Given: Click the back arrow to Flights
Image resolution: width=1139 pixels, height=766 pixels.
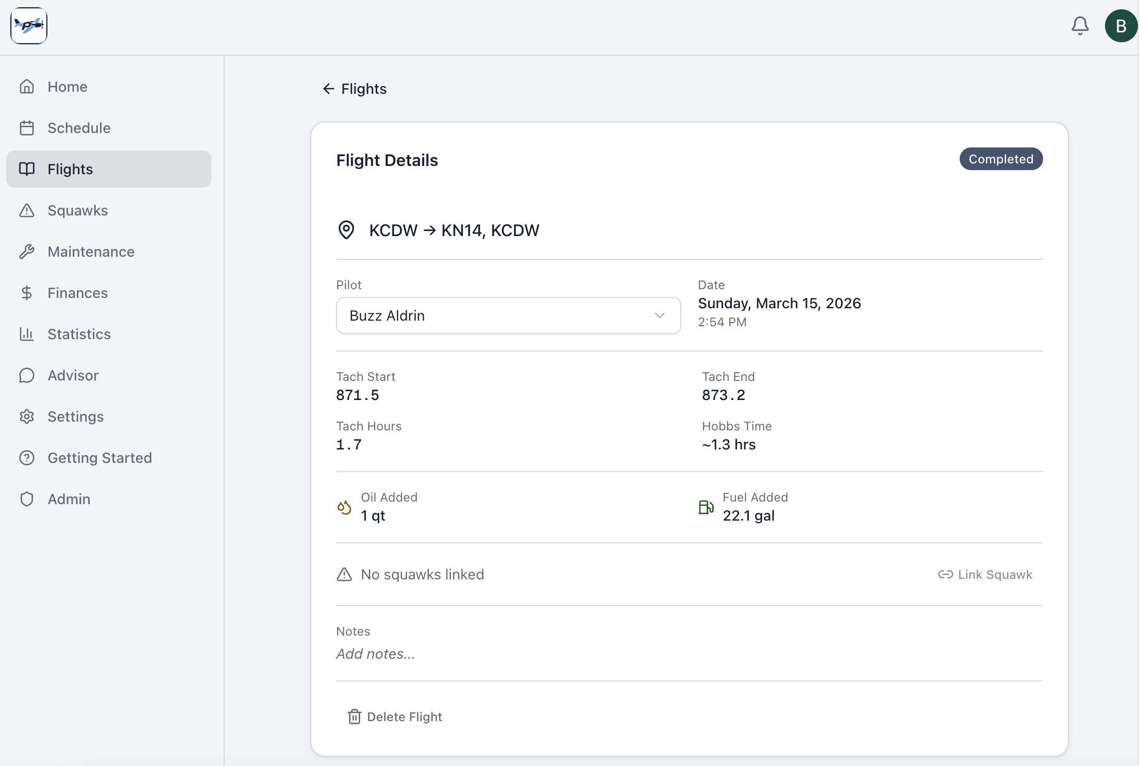Looking at the screenshot, I should coord(329,89).
